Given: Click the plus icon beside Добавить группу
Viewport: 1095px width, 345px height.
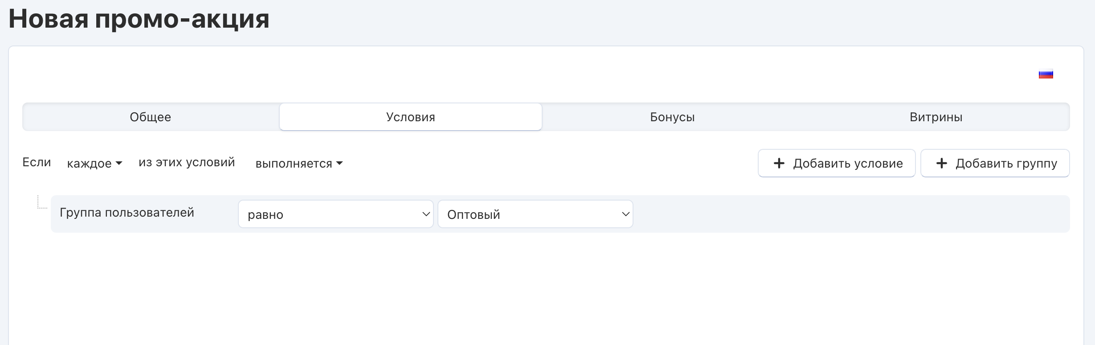Looking at the screenshot, I should point(941,163).
